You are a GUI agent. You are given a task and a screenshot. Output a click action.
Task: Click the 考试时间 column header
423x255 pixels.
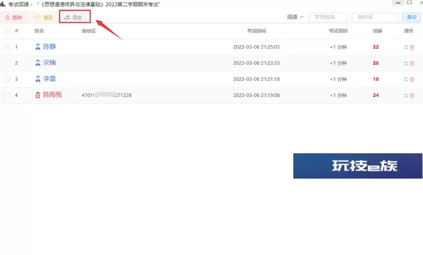[x=256, y=31]
